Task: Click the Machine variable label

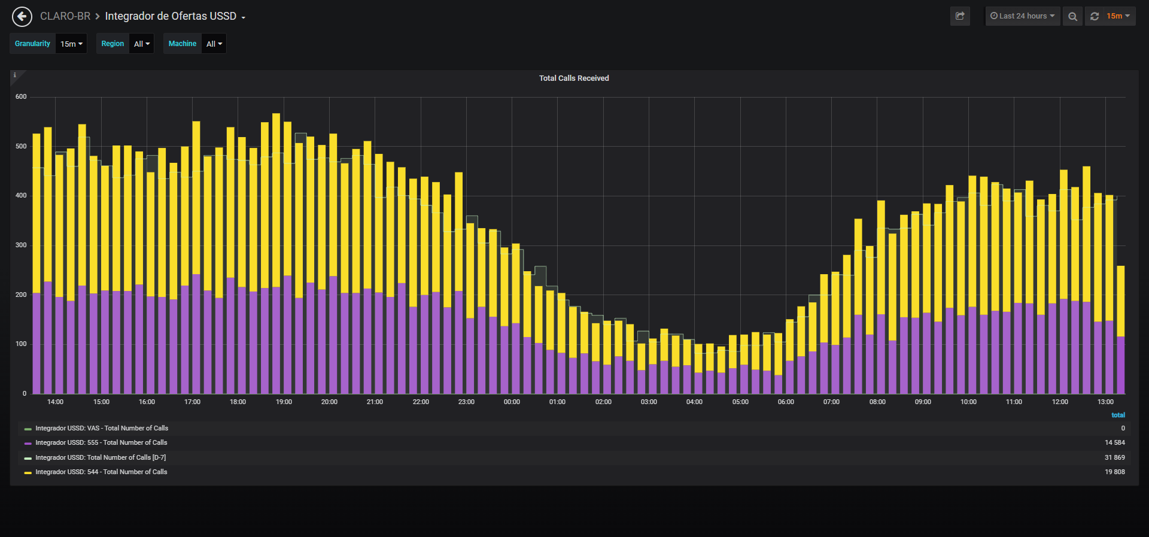Action: (x=183, y=44)
